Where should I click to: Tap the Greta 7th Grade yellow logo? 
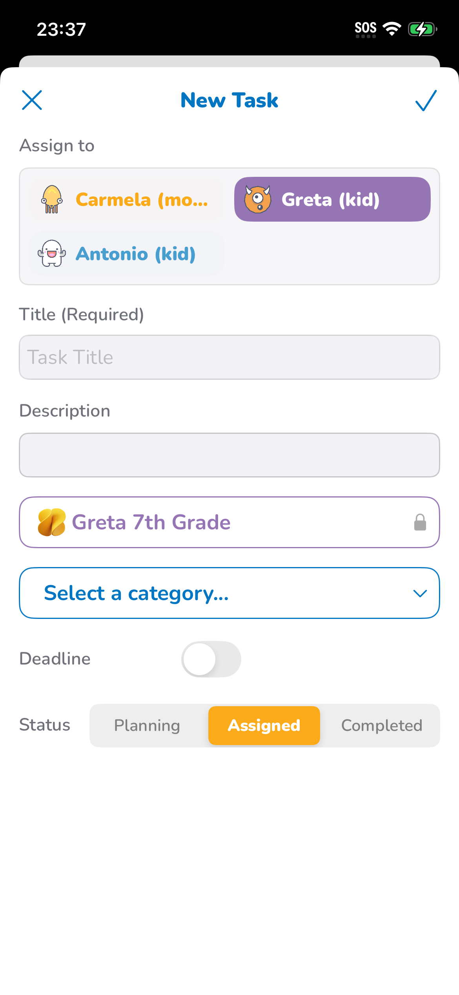[51, 522]
